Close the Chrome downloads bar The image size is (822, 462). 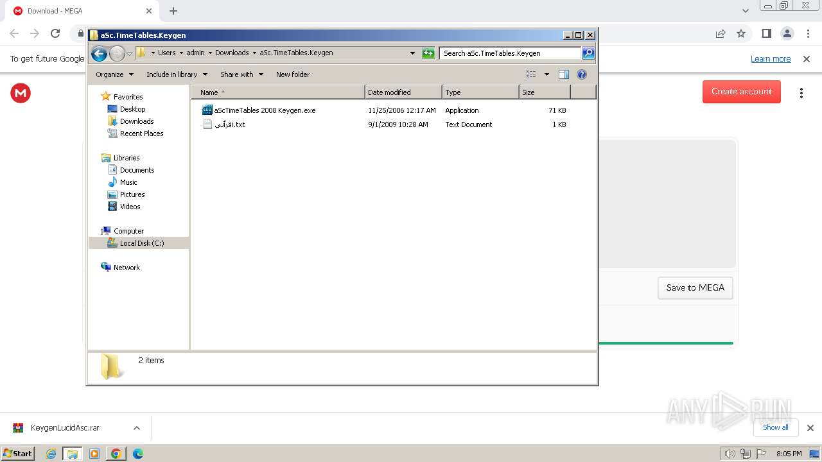pyautogui.click(x=810, y=428)
